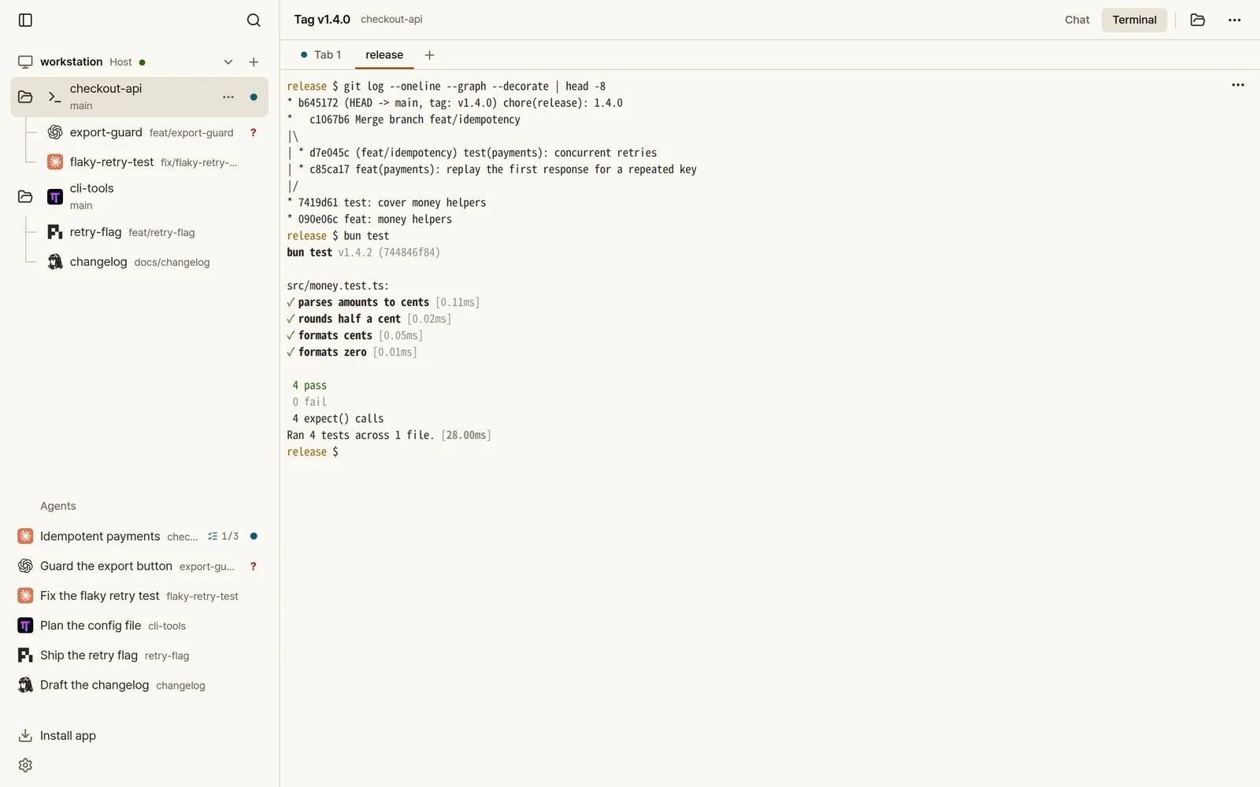Add new item next to workstation

tap(254, 62)
